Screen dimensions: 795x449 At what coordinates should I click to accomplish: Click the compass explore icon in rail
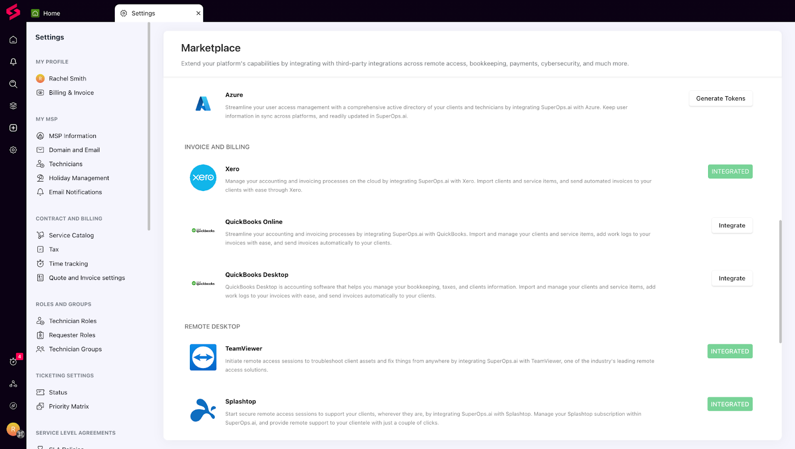[13, 406]
